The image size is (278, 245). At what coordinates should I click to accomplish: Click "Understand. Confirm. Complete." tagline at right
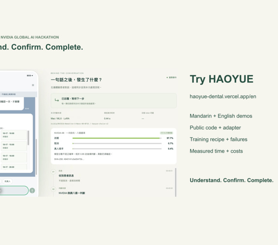click(x=231, y=180)
